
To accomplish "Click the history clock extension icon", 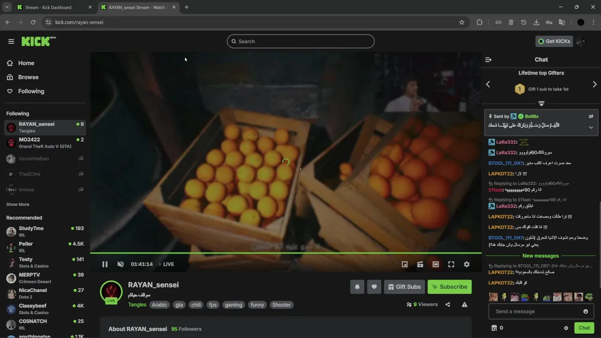I will pyautogui.click(x=524, y=22).
